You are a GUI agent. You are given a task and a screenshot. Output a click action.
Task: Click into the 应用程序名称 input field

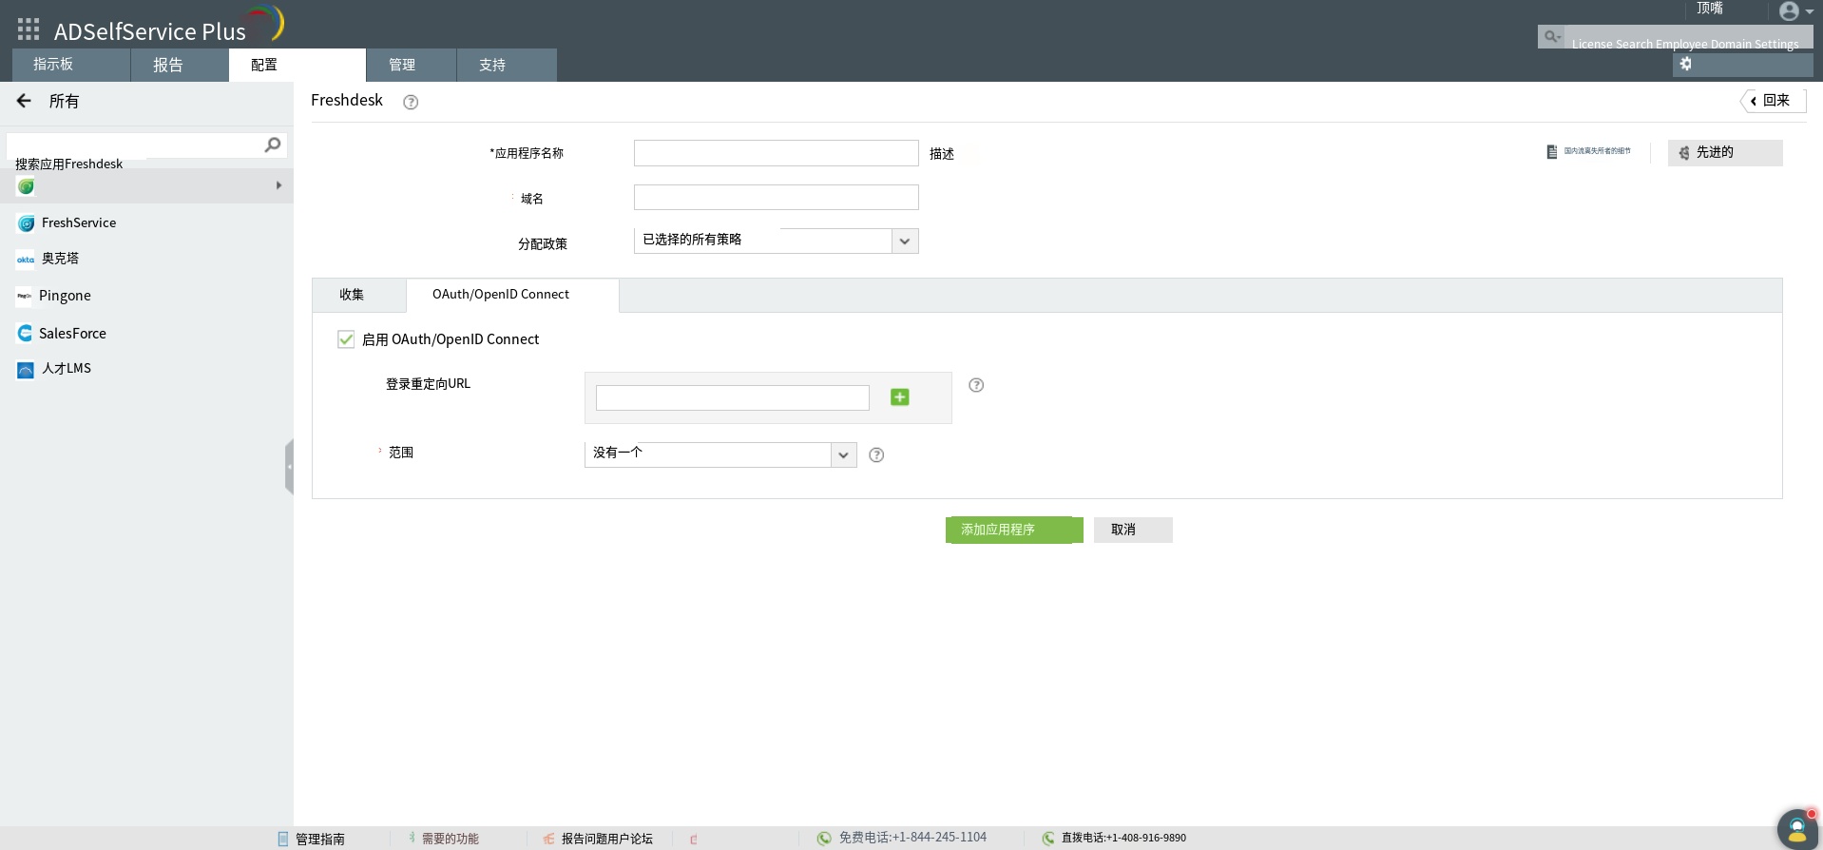pos(776,153)
